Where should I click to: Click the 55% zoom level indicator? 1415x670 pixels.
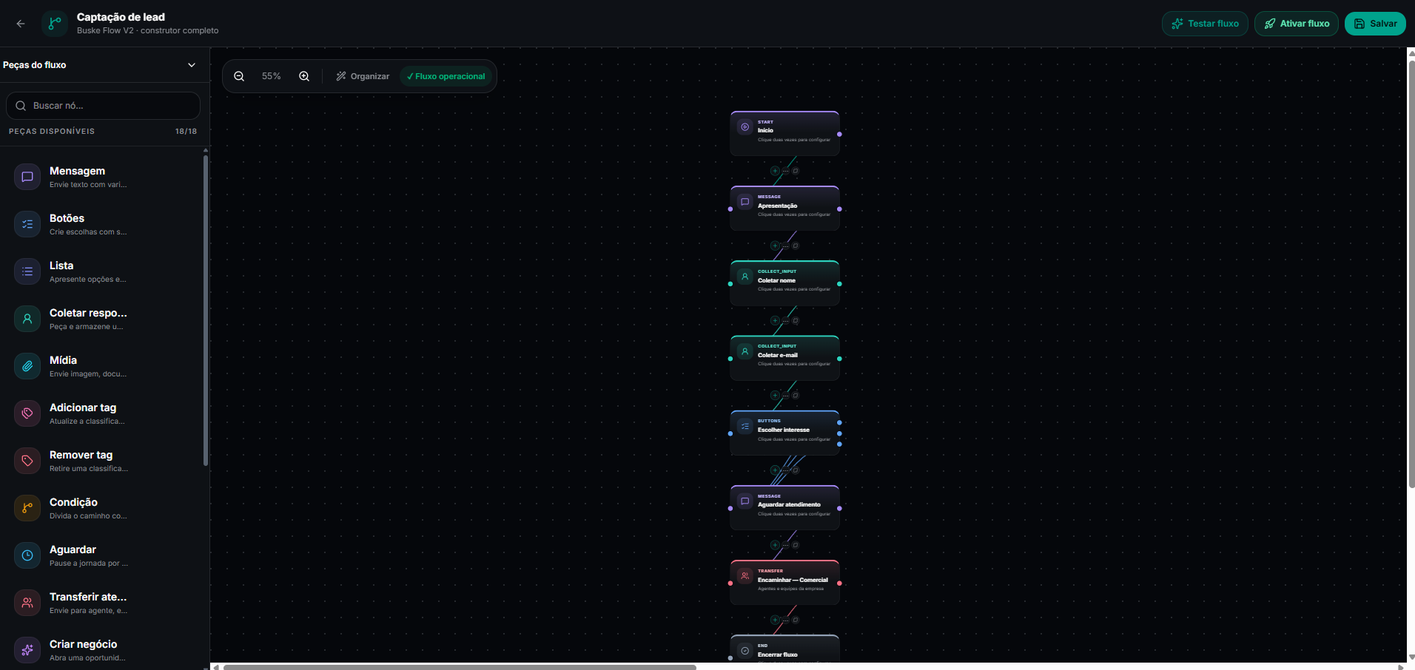coord(272,76)
